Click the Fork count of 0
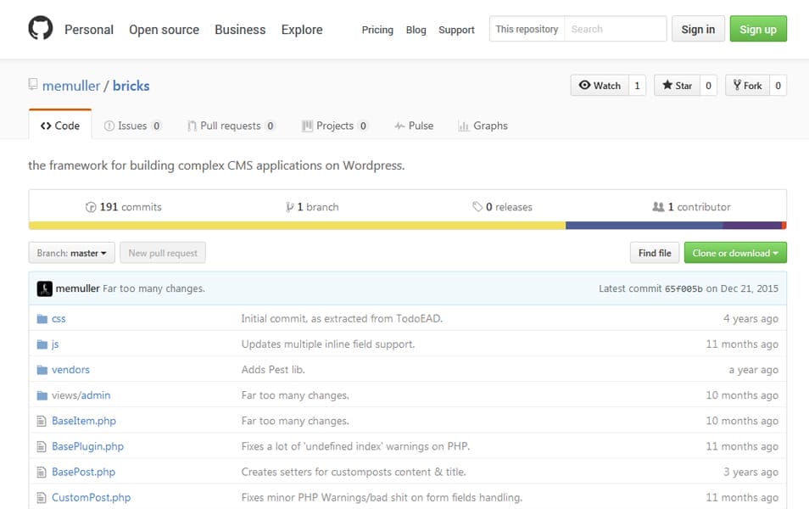Screen dimensions: 809x509 (x=778, y=85)
